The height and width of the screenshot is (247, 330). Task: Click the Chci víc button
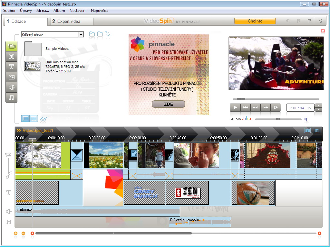click(x=255, y=21)
